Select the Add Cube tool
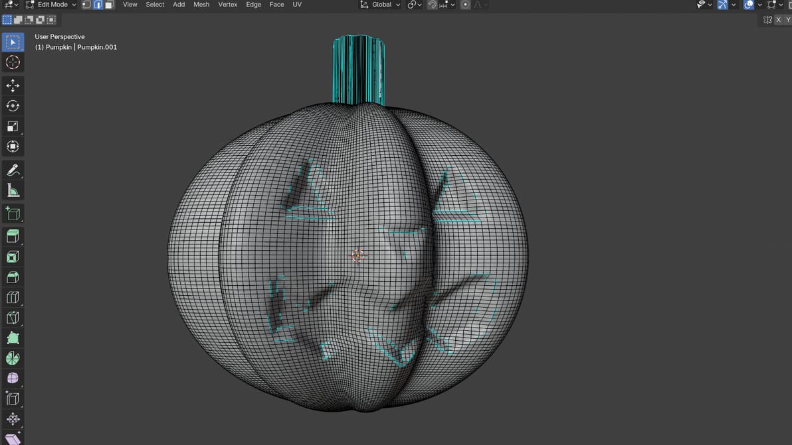 pos(13,214)
